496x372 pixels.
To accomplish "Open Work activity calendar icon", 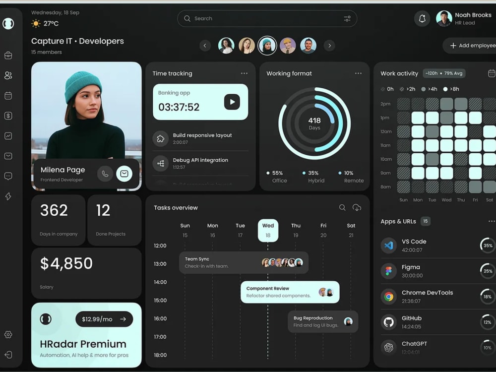I will [x=492, y=73].
